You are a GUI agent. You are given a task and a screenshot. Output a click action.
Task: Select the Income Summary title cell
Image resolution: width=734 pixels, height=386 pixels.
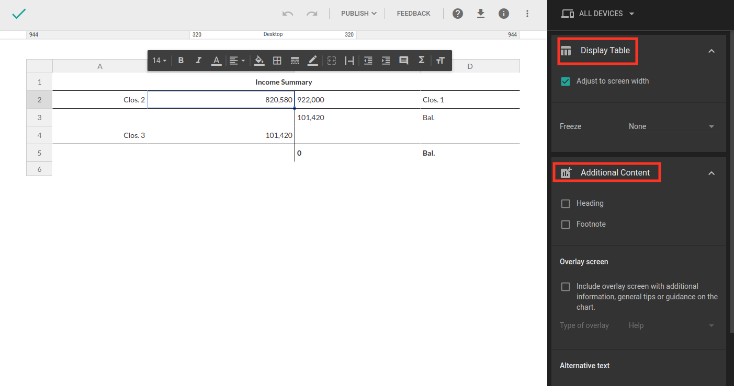[x=284, y=82]
